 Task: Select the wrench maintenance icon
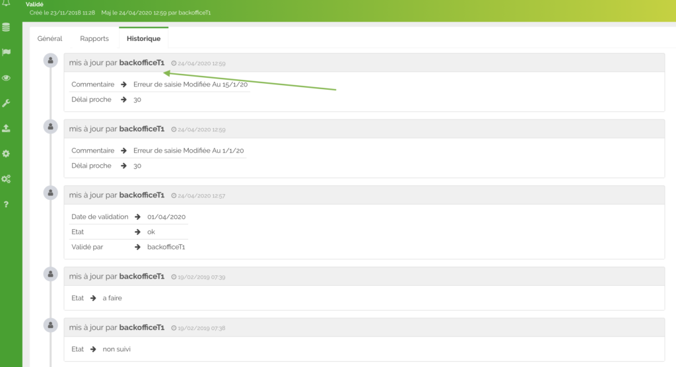[x=7, y=103]
